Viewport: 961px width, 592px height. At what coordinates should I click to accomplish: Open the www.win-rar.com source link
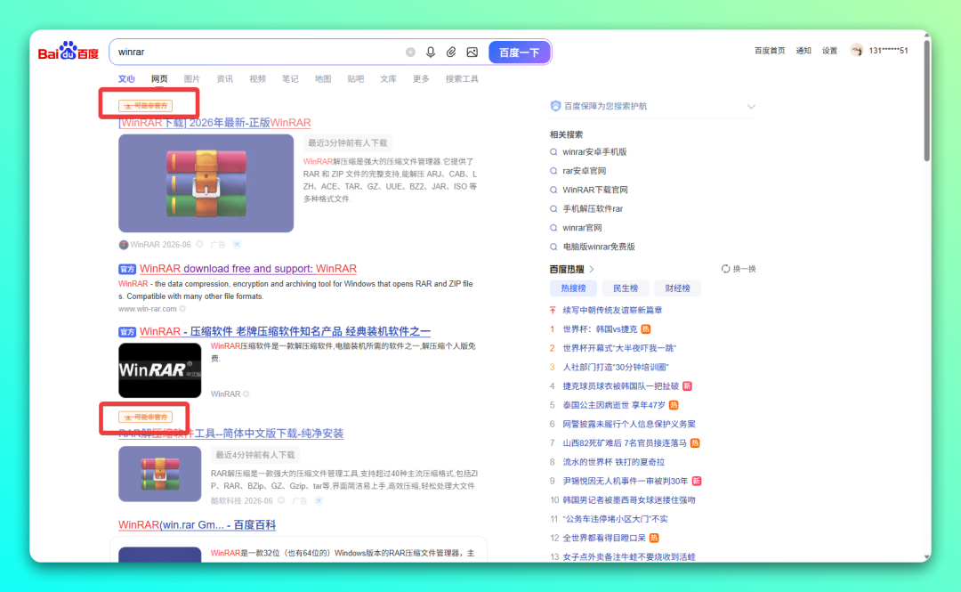tap(147, 309)
